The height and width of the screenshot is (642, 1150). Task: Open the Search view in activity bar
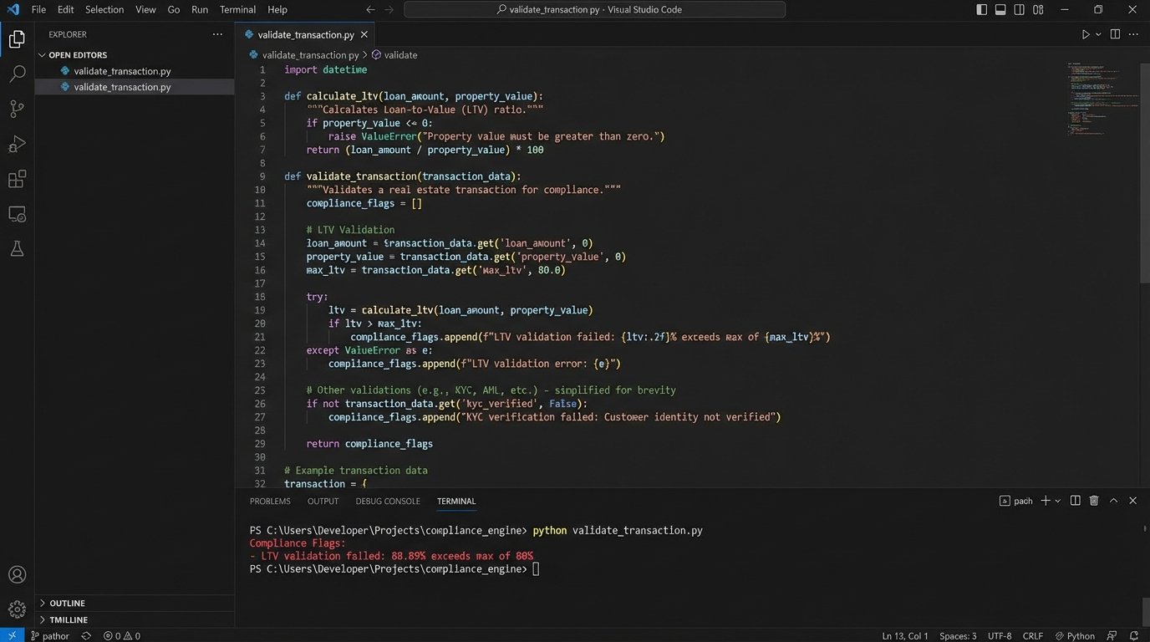pos(17,74)
